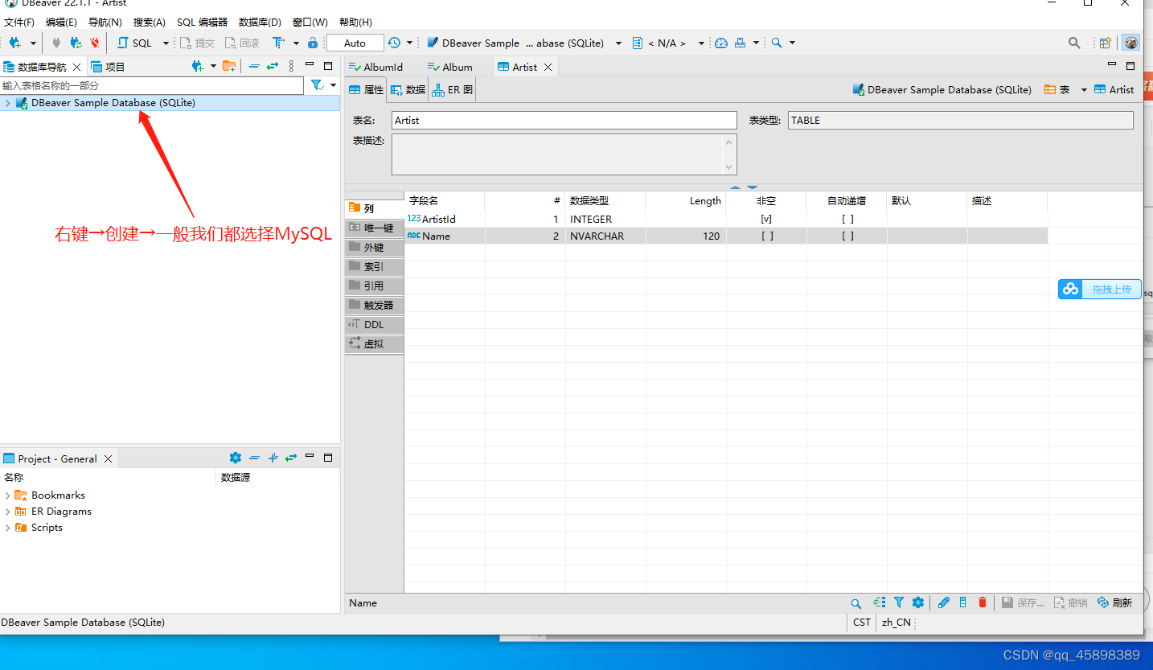Expand the Scripts folder
1153x670 pixels.
(x=7, y=528)
